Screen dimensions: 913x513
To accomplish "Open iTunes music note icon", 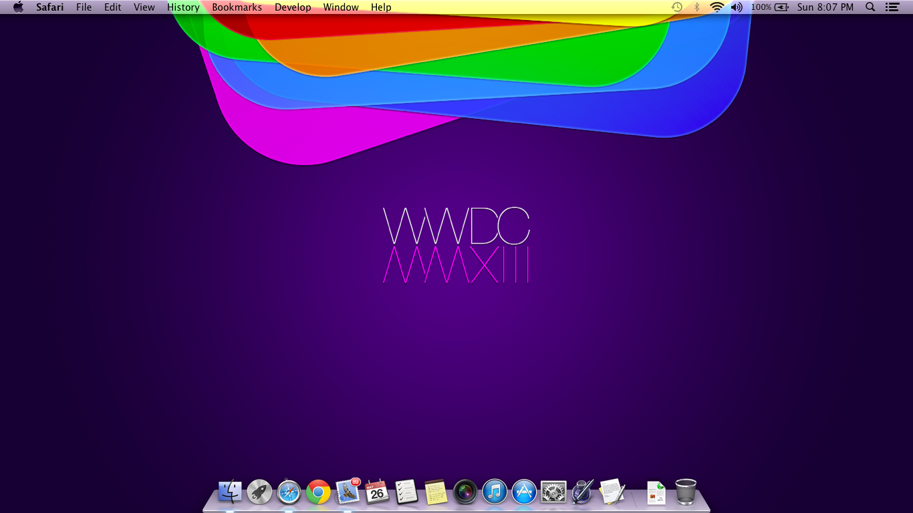I will click(x=495, y=492).
